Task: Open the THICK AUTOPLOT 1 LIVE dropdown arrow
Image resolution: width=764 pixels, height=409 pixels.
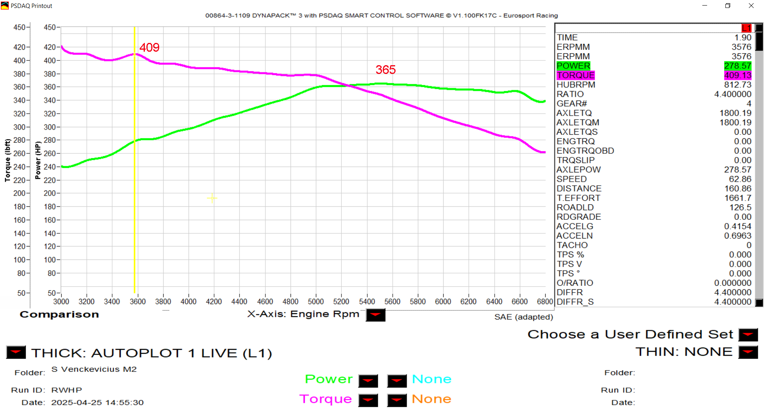Action: coord(16,353)
